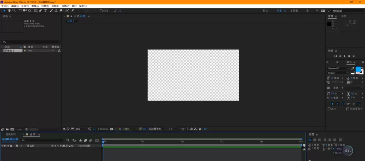Tick the ligatures checkbox in Character panel

point(329,109)
